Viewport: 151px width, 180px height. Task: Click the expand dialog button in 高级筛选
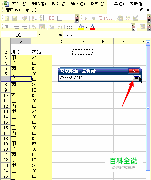pyautogui.click(x=137, y=78)
